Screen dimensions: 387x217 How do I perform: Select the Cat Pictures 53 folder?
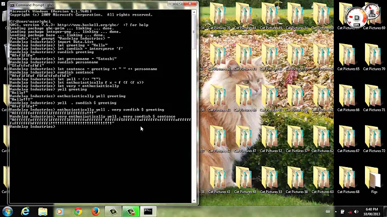[271, 180]
